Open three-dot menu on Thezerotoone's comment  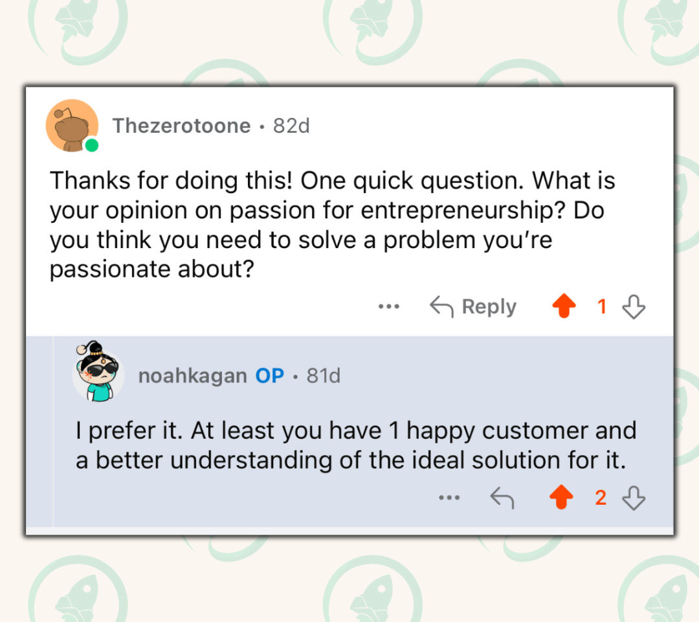[x=389, y=306]
